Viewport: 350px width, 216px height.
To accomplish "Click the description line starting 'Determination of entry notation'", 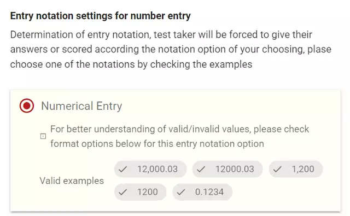I will (161, 35).
